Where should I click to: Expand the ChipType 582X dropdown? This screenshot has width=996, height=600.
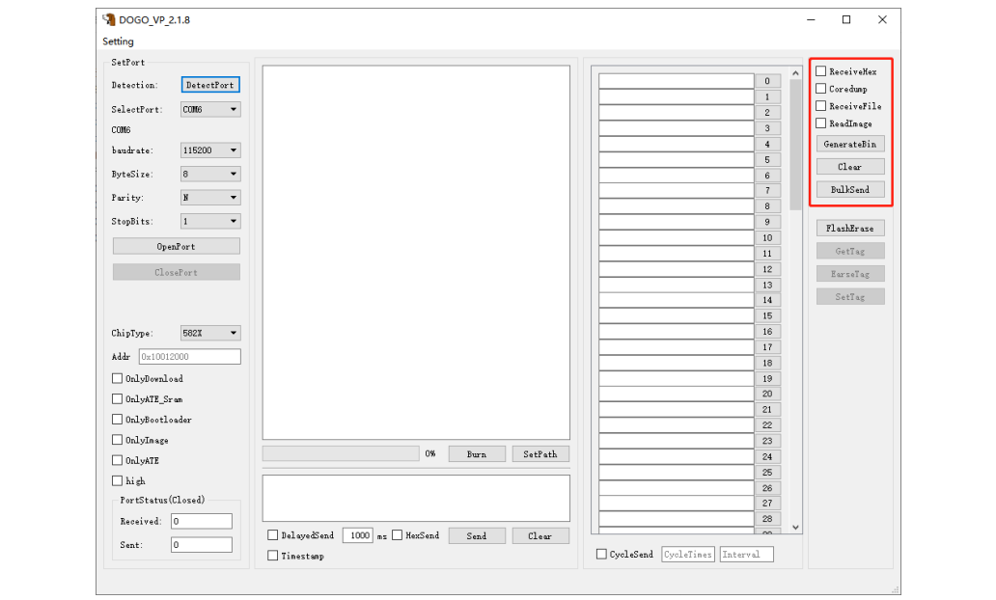tap(210, 333)
